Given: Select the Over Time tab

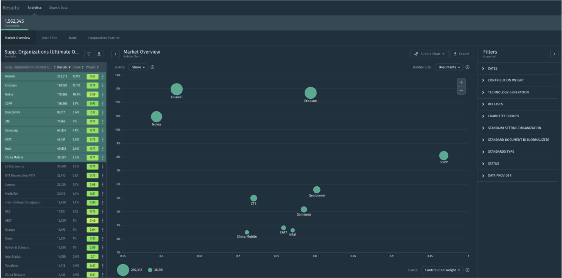Looking at the screenshot, I should pyautogui.click(x=50, y=38).
